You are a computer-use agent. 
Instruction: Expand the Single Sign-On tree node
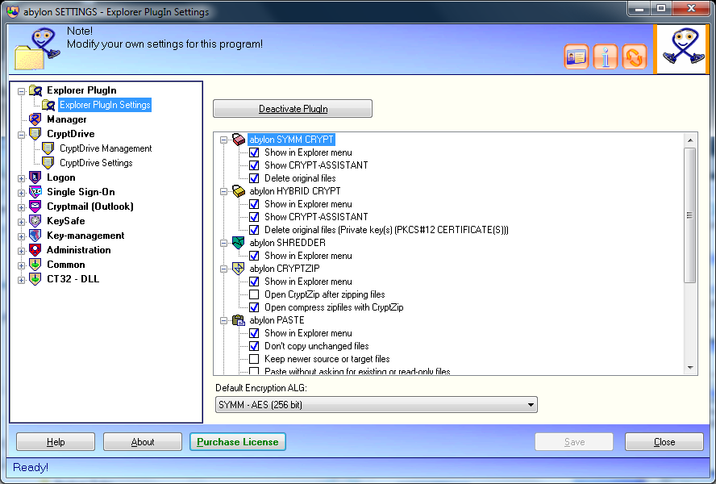click(x=21, y=193)
